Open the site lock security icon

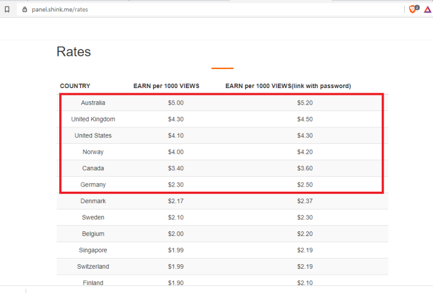(x=25, y=9)
